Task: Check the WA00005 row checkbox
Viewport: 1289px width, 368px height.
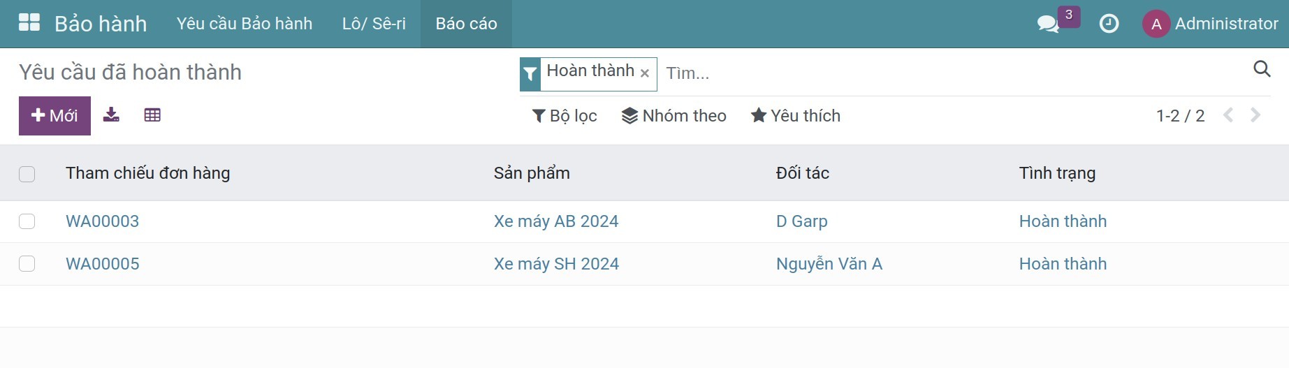Action: tap(27, 264)
